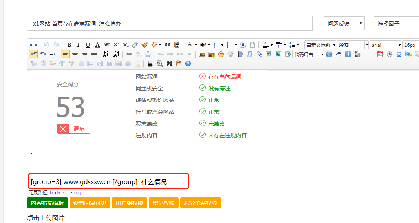Click the 内容布局模板 green button
419x223 pixels.
48,203
